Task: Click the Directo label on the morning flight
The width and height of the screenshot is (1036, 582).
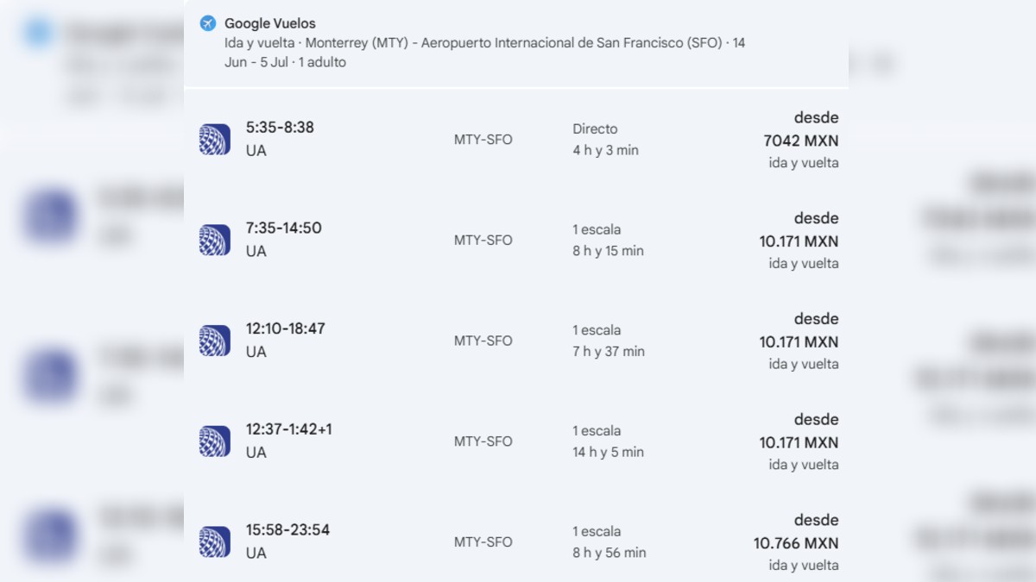Action: 596,128
